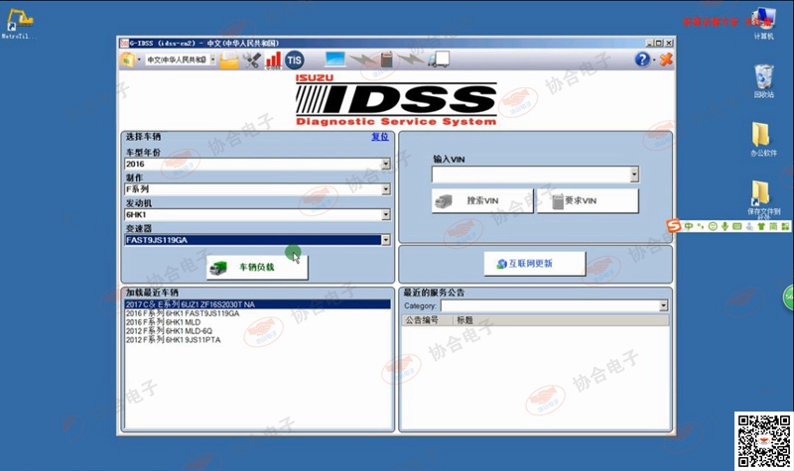Open the TIS toolbar icon
The image size is (794, 471).
point(294,60)
